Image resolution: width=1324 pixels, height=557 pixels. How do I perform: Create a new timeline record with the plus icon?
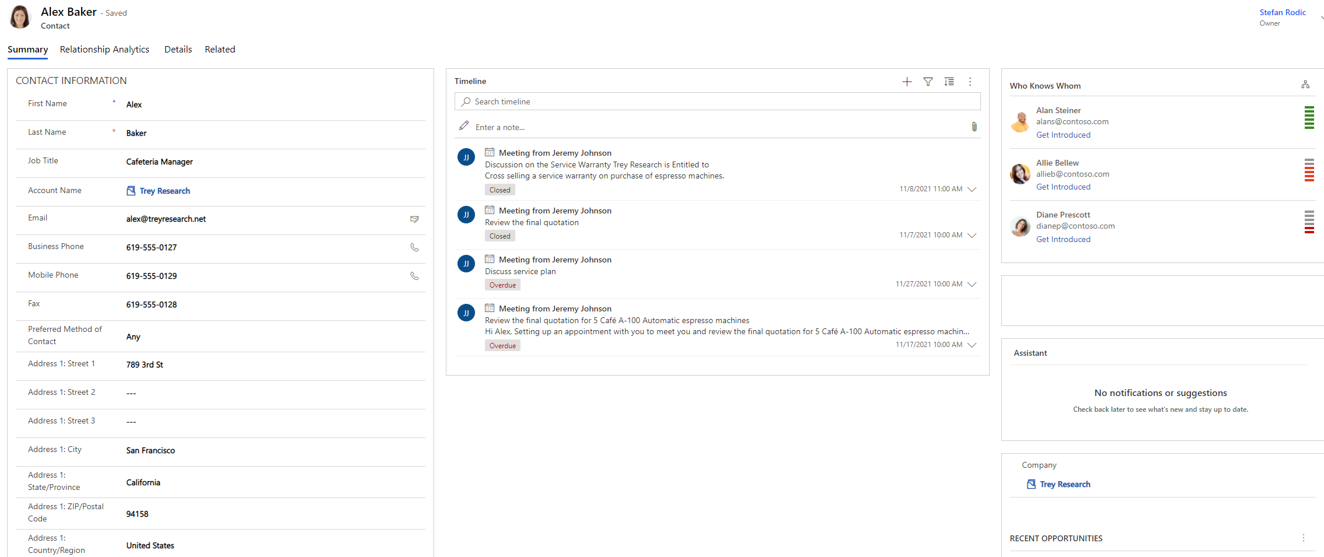907,82
